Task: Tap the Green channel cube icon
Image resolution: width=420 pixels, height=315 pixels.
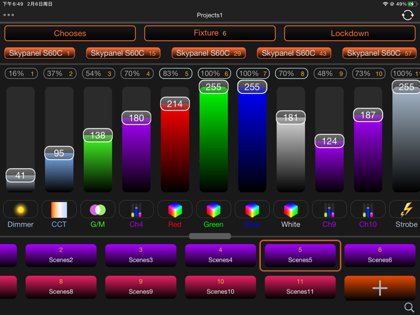Action: [x=214, y=210]
